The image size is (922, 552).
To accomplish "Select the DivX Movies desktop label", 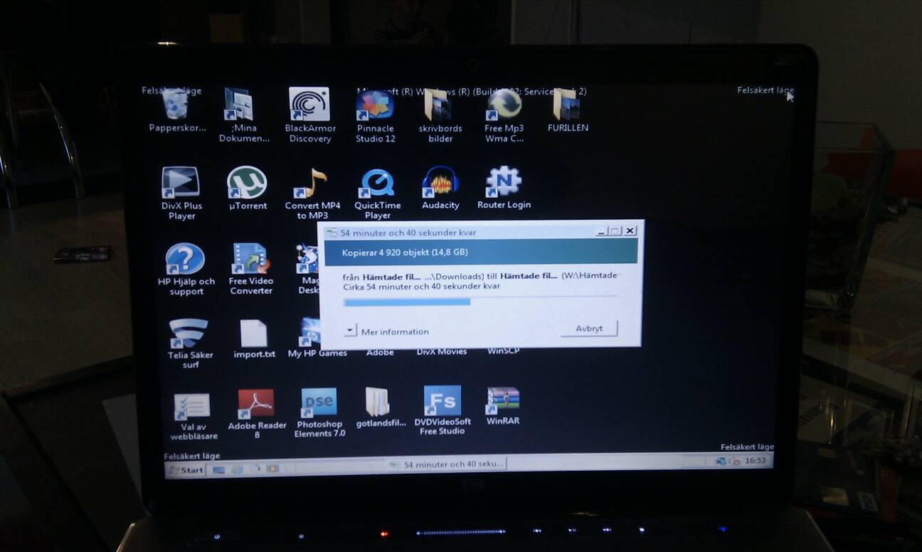I will click(442, 351).
